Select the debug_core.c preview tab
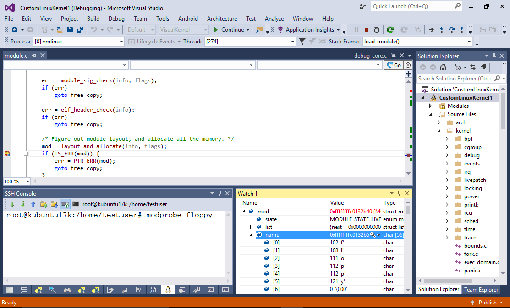510x308 pixels. click(x=370, y=56)
